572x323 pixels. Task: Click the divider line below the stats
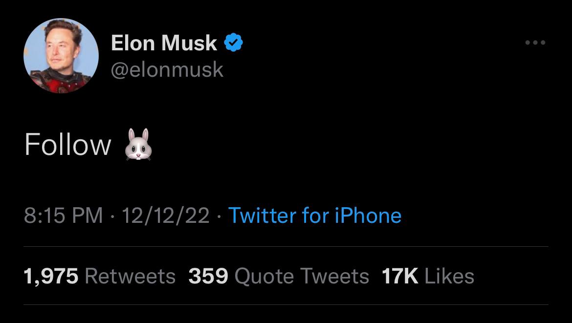[x=286, y=305]
